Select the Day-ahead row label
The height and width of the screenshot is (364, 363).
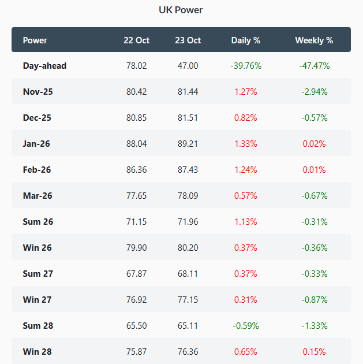(44, 66)
